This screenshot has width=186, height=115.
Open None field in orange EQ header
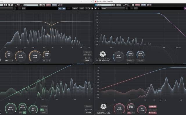(x=31, y=5)
